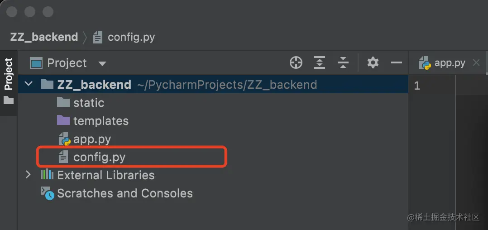The width and height of the screenshot is (488, 230).
Task: Click config.py in the breadcrumb bar
Action: click(x=131, y=37)
